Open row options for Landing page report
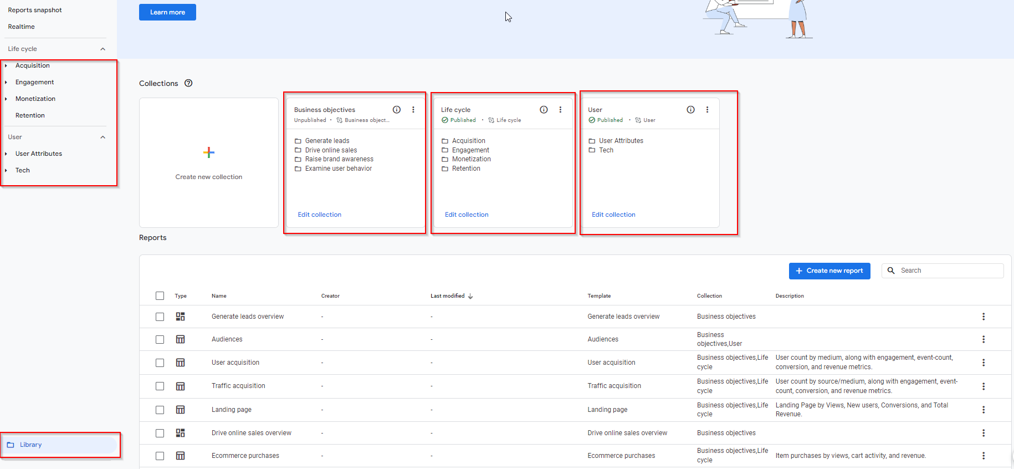 coord(984,410)
